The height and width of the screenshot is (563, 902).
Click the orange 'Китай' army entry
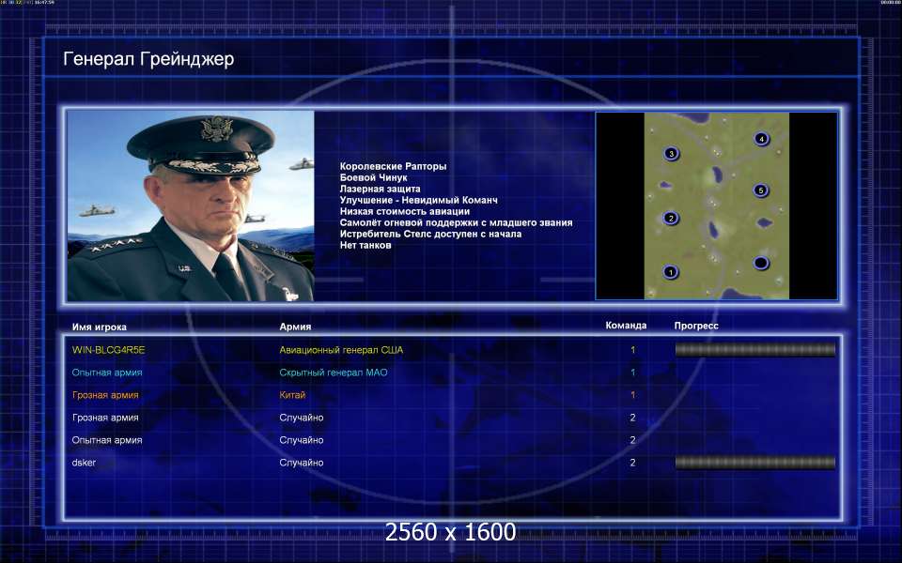point(292,395)
